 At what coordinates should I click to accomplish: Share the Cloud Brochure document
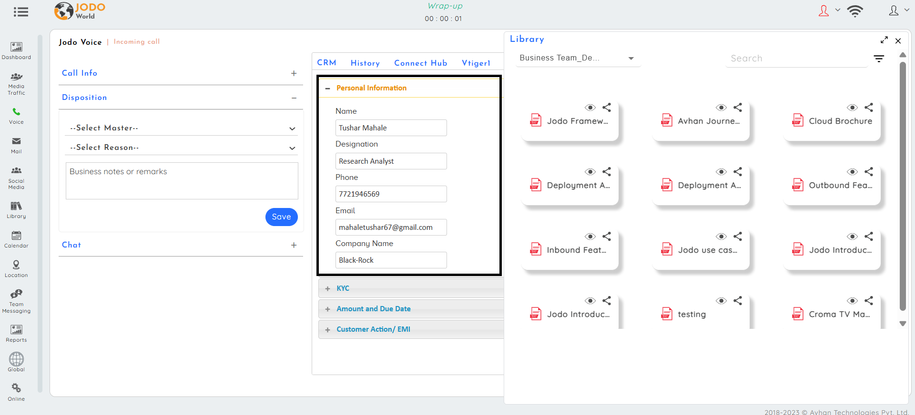[x=869, y=108]
